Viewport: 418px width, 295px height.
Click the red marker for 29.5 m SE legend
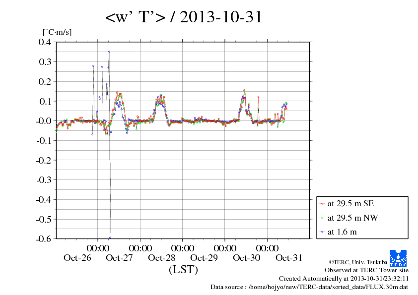tap(322, 204)
